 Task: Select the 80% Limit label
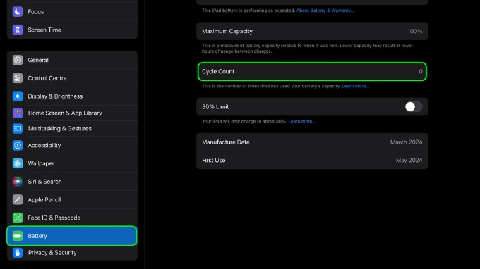215,106
